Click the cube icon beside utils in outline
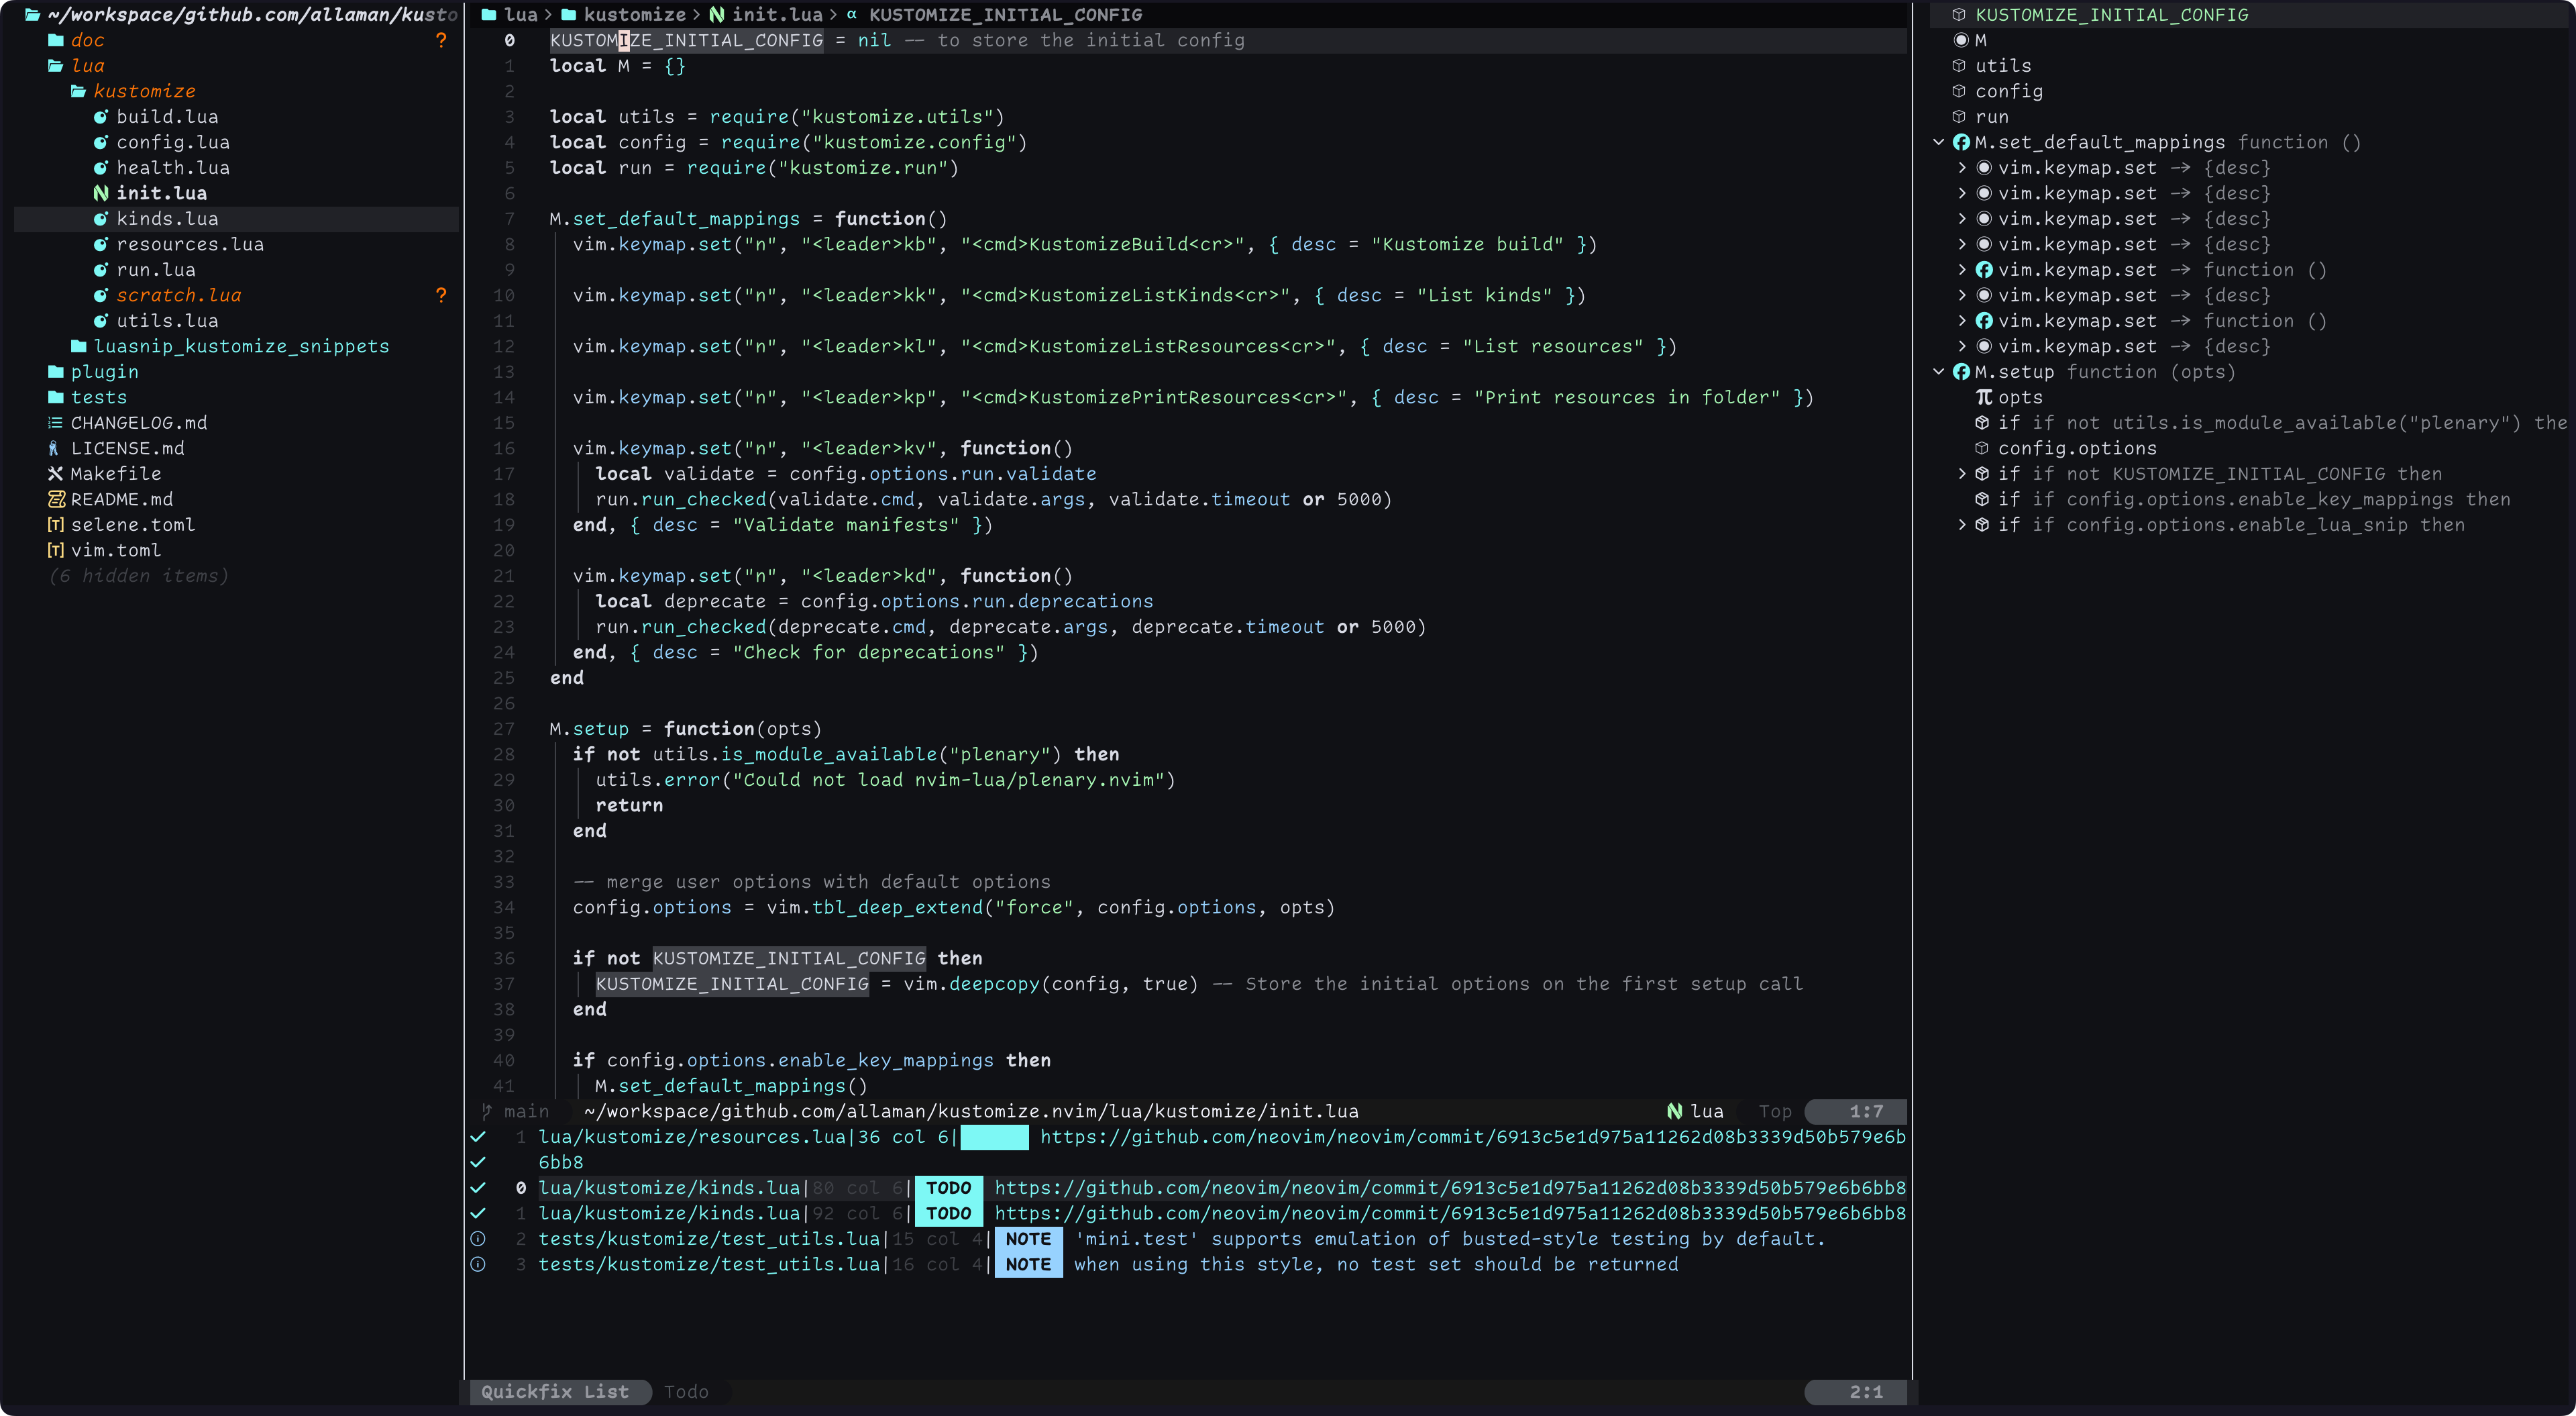This screenshot has height=1416, width=2576. coord(1959,65)
